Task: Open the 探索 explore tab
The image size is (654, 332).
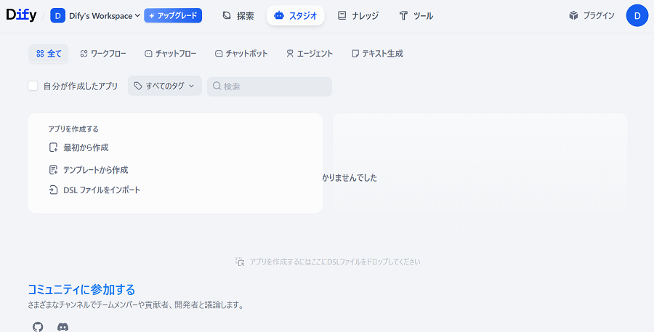Action: [238, 16]
